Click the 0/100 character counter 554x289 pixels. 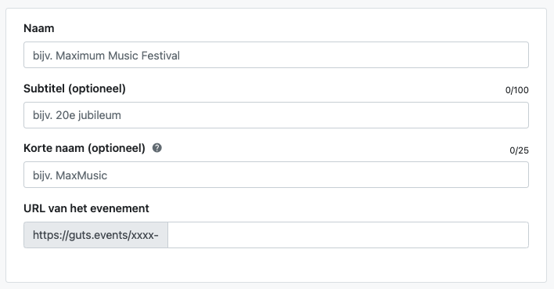click(517, 90)
